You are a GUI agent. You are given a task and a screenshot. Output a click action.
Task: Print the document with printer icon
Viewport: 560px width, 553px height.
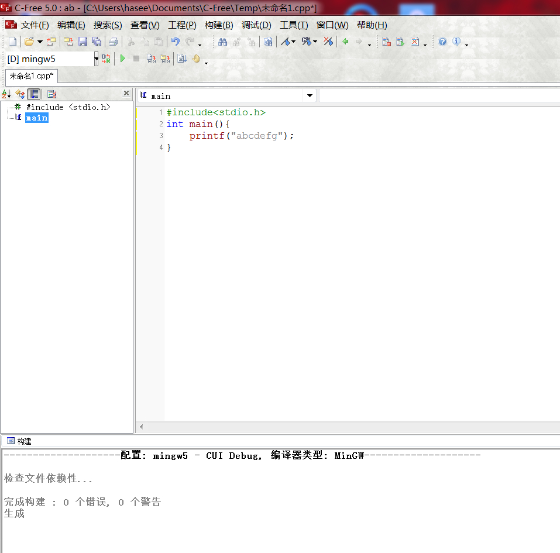pos(113,42)
